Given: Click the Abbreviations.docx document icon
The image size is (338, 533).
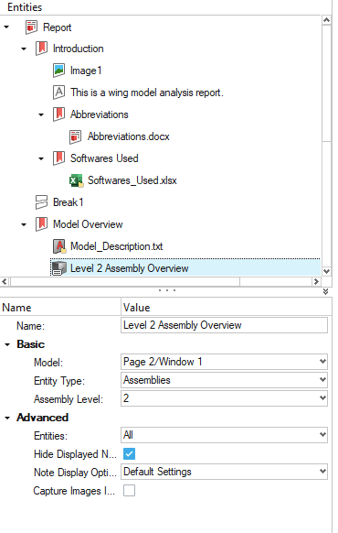Looking at the screenshot, I should pos(75,136).
